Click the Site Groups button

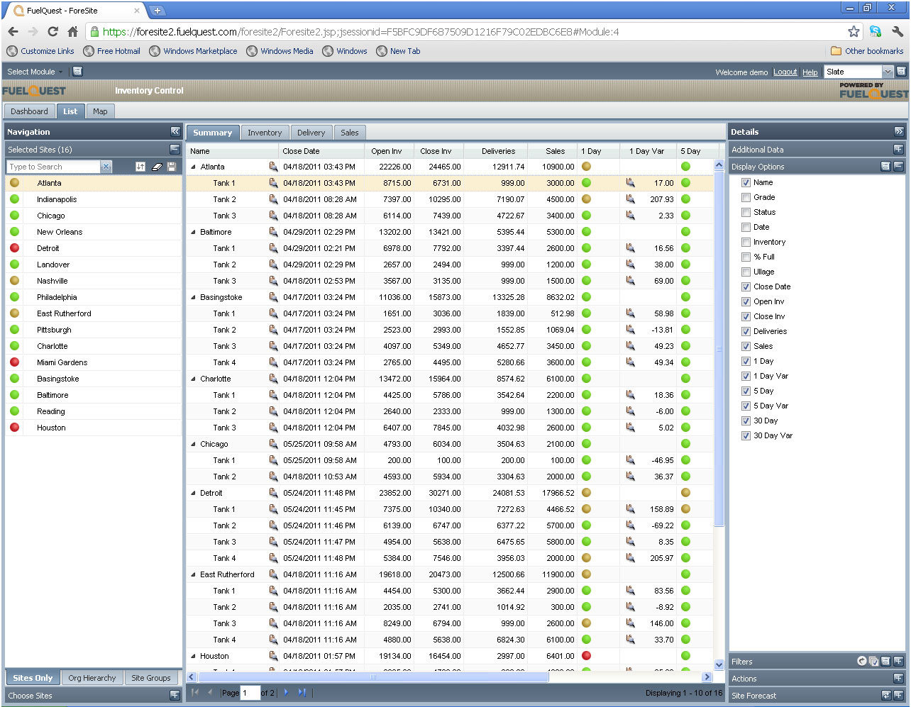pos(150,678)
